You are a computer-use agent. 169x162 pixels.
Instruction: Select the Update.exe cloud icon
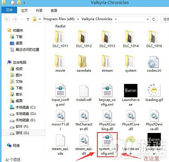point(130,140)
